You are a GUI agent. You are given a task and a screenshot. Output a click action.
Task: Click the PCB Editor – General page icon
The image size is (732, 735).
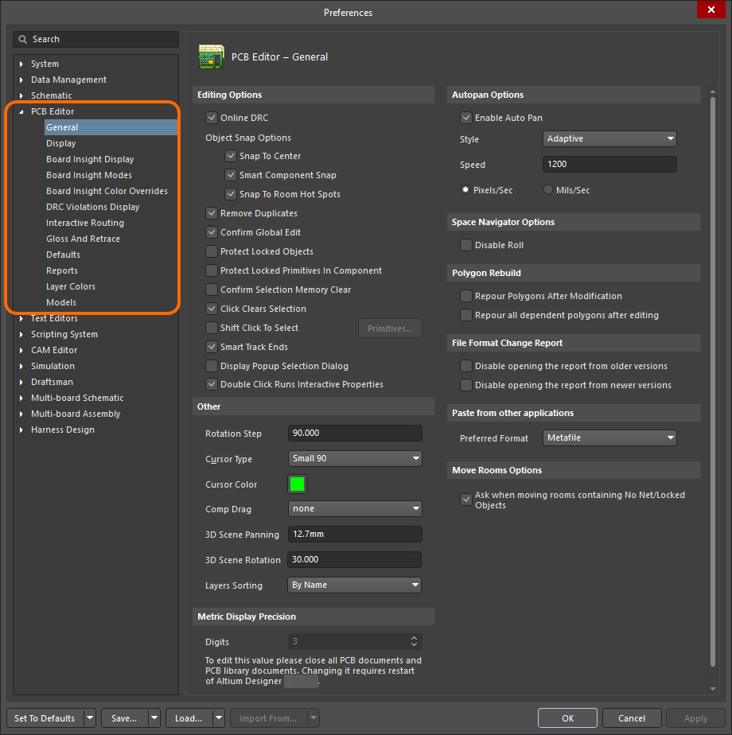click(x=211, y=56)
